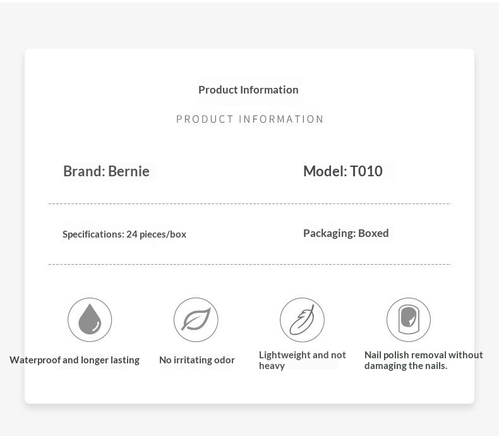Image resolution: width=499 pixels, height=436 pixels.
Task: Click the Packaging: Boxed label
Action: point(346,233)
